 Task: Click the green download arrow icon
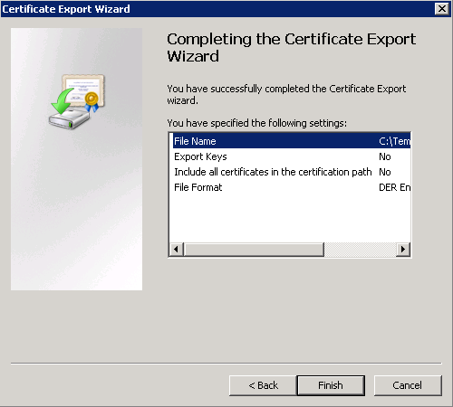[63, 100]
